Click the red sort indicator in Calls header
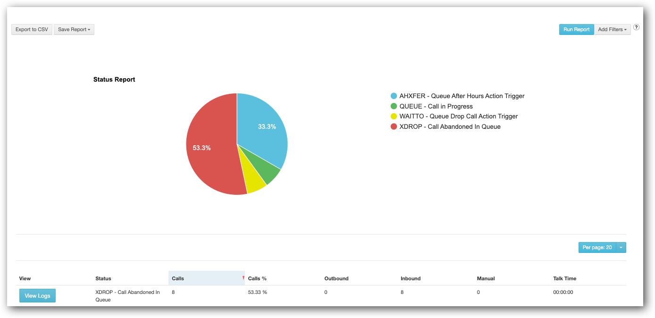Image resolution: width=655 pixels, height=318 pixels. [243, 278]
